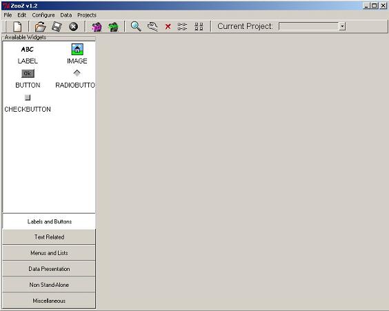389x311 pixels.
Task: Click the wrench configure icon
Action: (152, 26)
